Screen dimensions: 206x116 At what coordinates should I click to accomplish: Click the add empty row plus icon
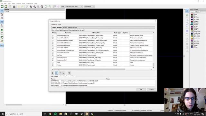tap(52, 73)
